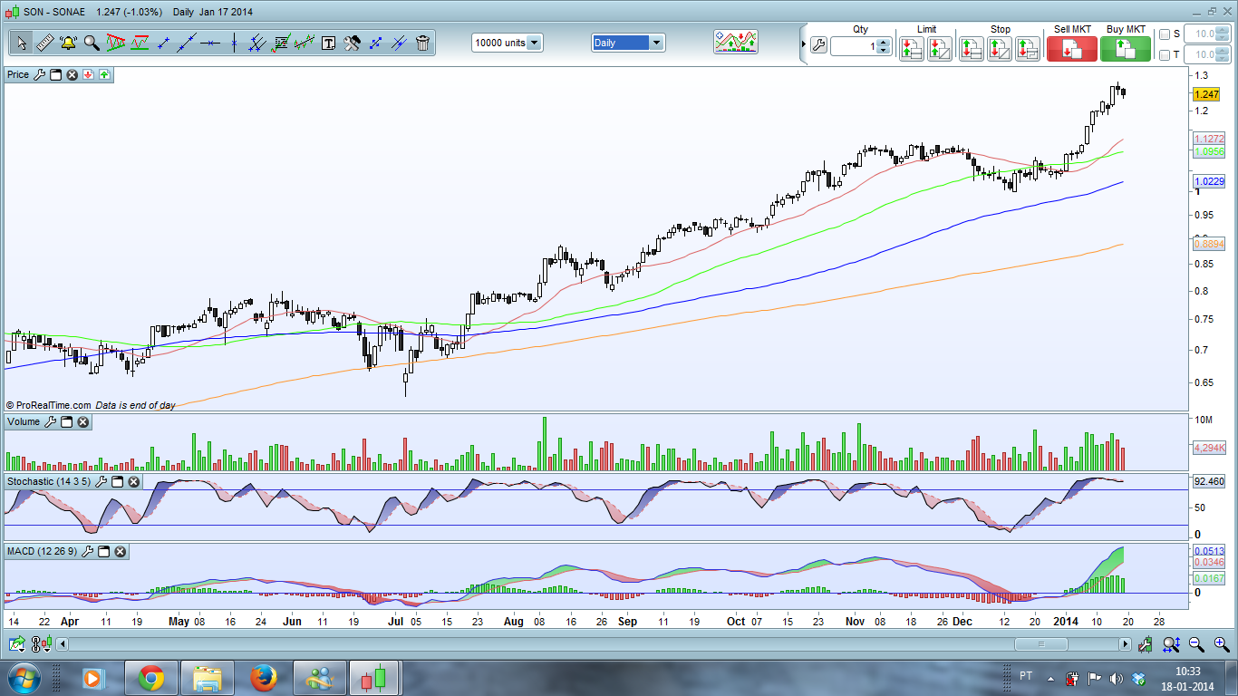The image size is (1238, 696).
Task: Enable the S checkbox
Action: [x=1165, y=34]
